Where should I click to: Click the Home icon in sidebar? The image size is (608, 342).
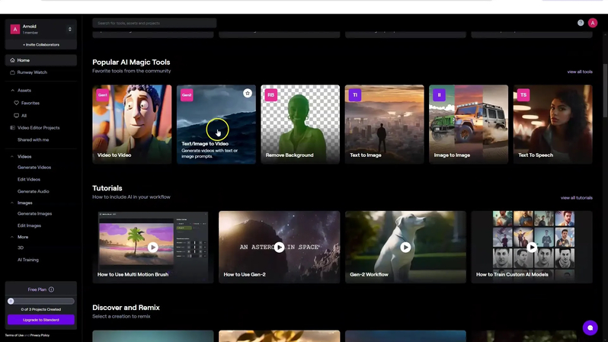click(12, 60)
